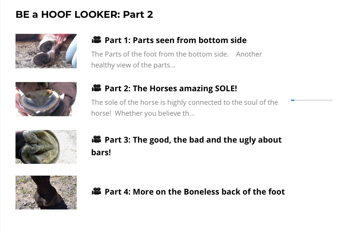345x233 pixels.
Task: Click the video camera icon beside Part 4
Action: tap(96, 191)
